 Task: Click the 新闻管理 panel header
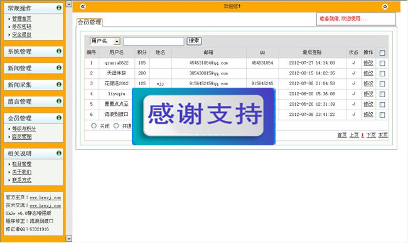tap(33, 68)
